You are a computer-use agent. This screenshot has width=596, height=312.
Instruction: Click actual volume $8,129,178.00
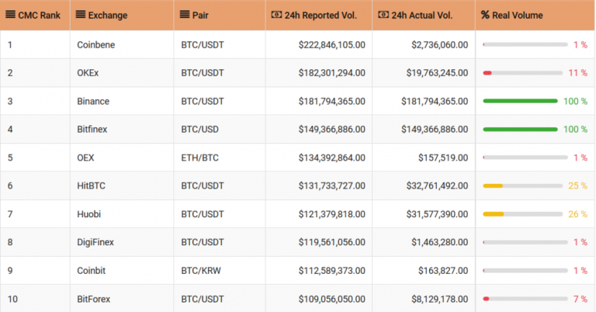tap(440, 299)
